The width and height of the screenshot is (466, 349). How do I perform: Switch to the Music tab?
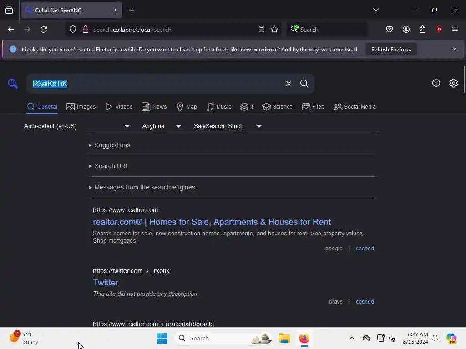pos(219,107)
